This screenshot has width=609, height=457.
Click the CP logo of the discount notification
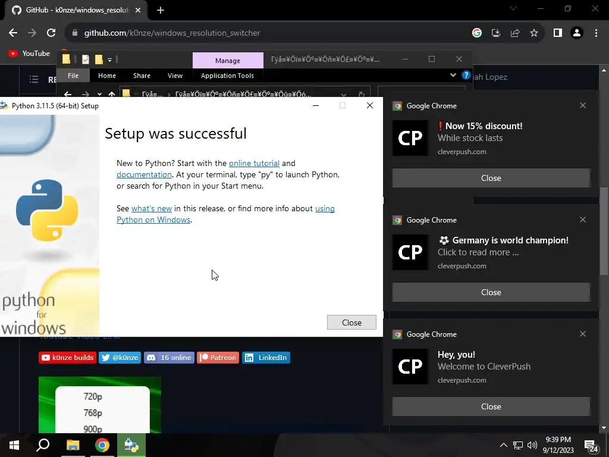410,138
